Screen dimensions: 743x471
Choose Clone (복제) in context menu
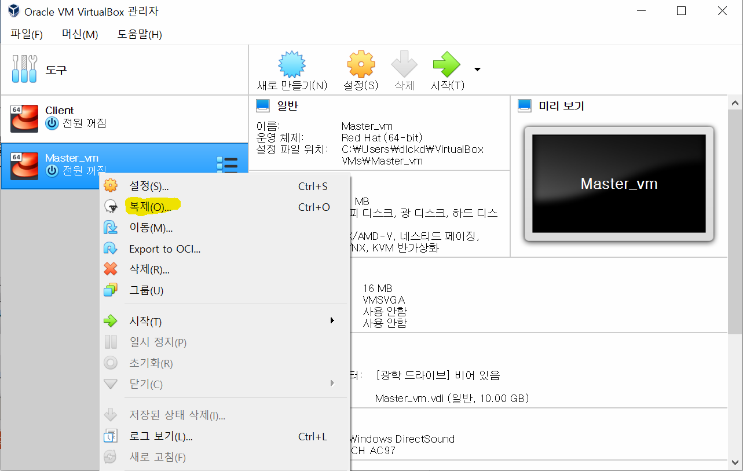point(225,207)
